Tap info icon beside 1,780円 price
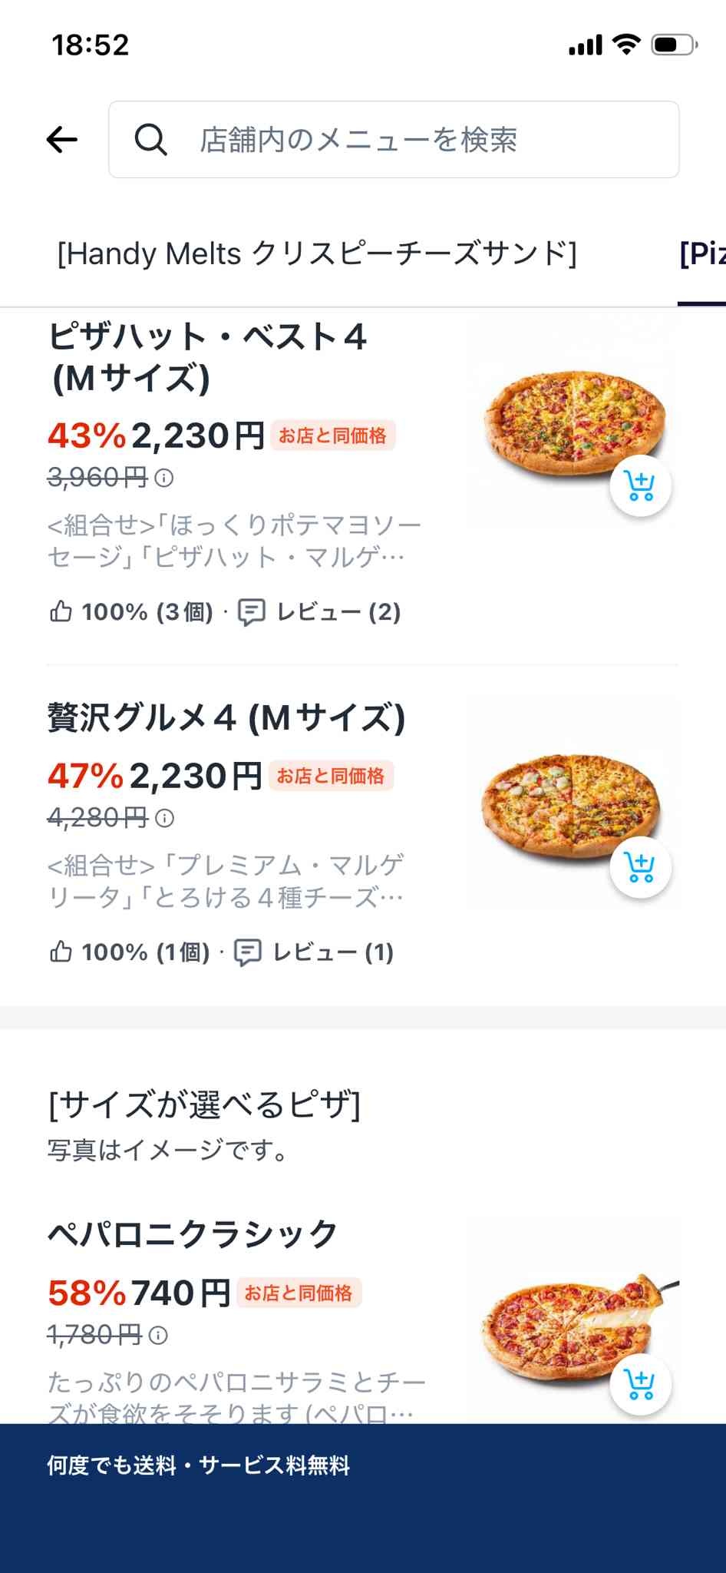726x1573 pixels. tap(158, 1335)
